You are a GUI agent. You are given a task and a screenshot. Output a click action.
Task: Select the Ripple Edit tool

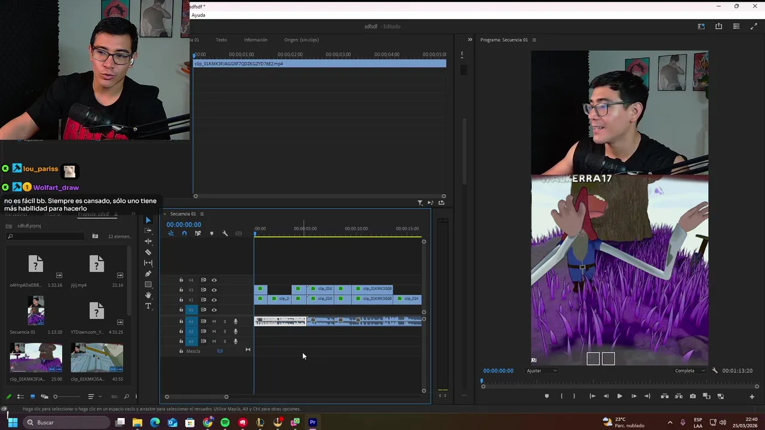(x=148, y=241)
